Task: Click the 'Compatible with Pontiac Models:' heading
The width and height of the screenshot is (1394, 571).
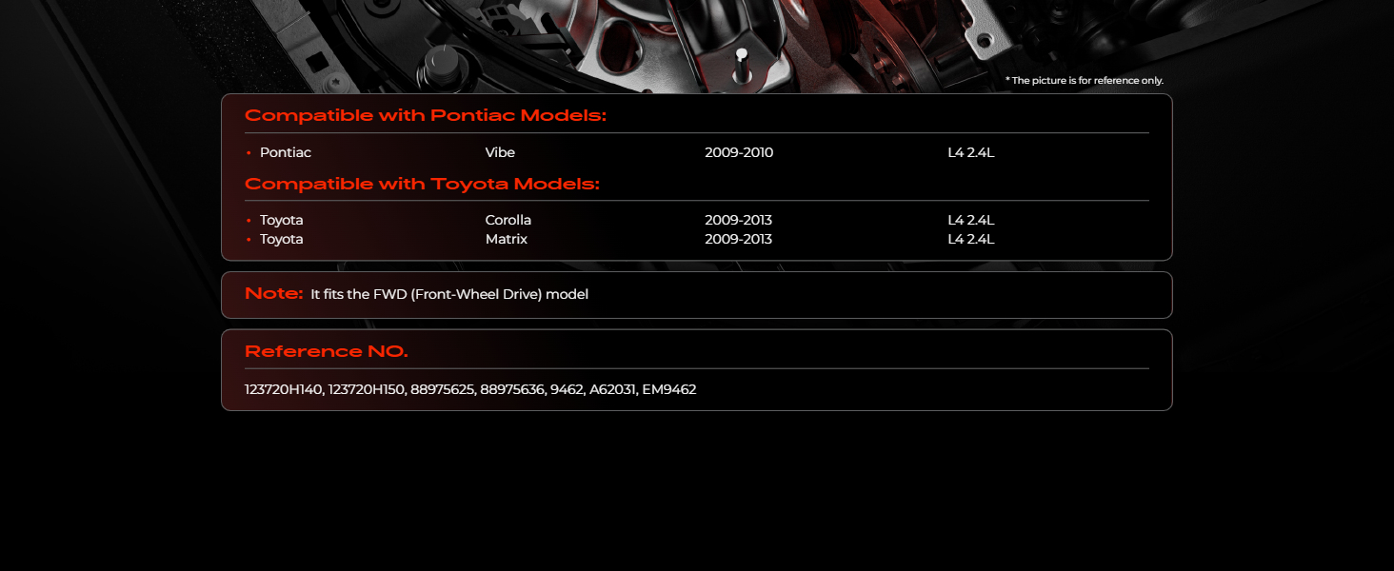Action: (x=425, y=116)
